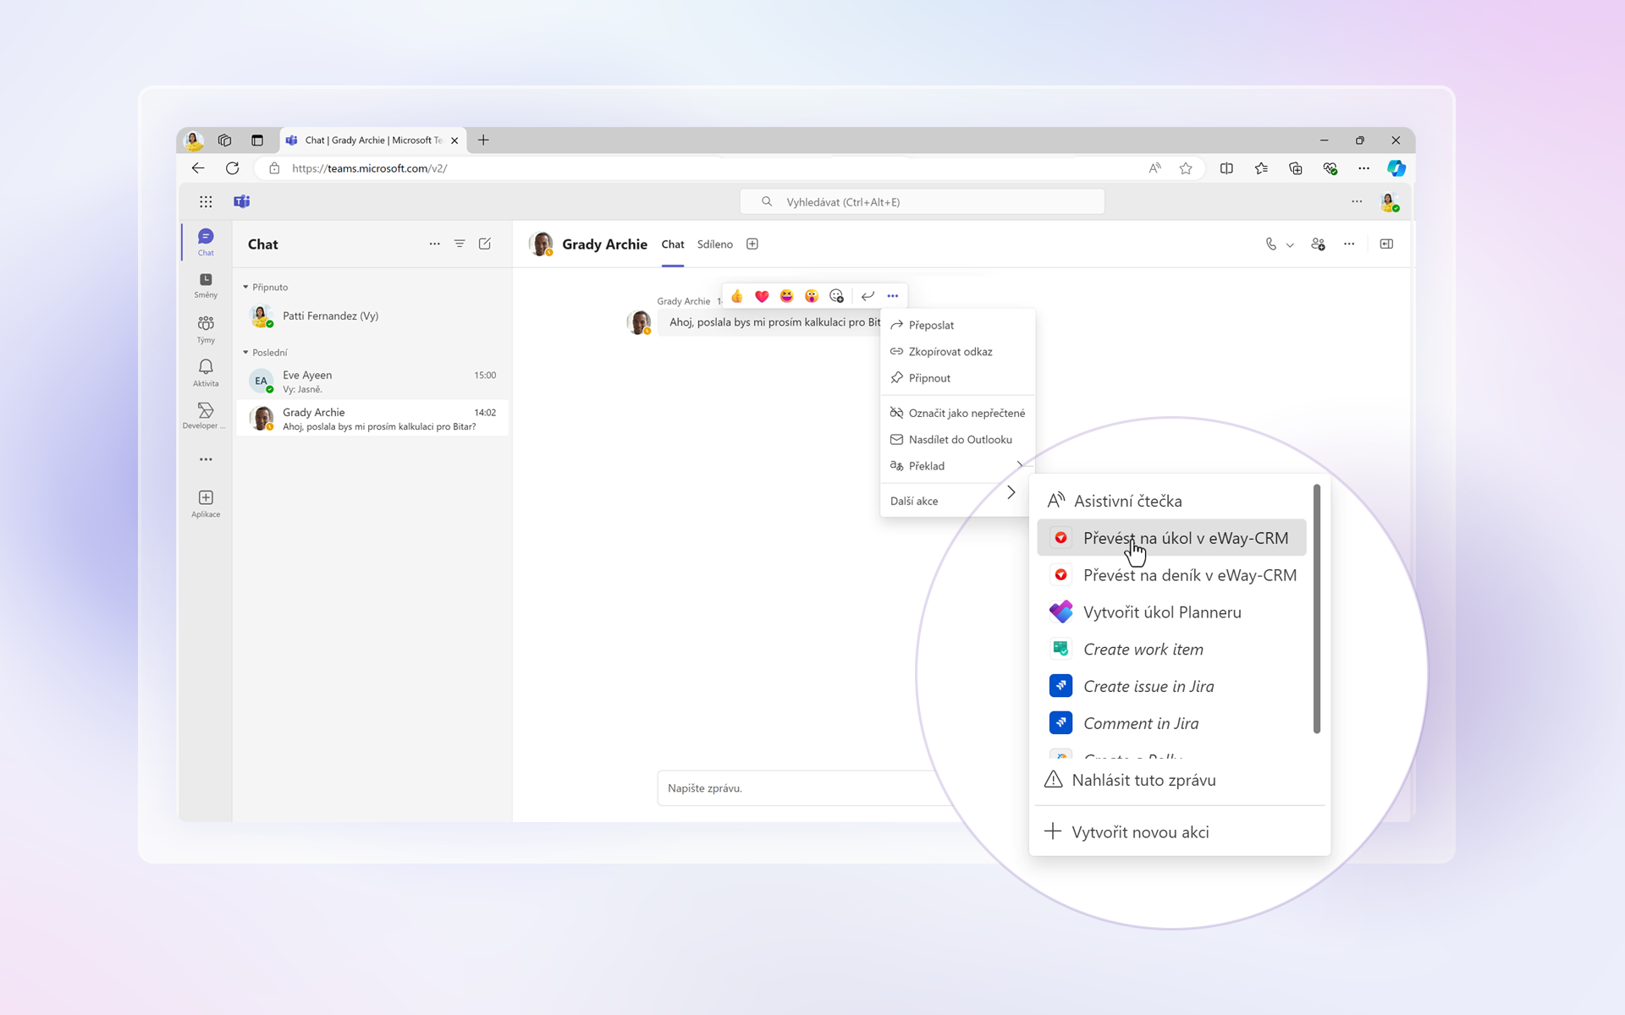
Task: Select Nahlásit tuto zprávu
Action: tap(1179, 780)
